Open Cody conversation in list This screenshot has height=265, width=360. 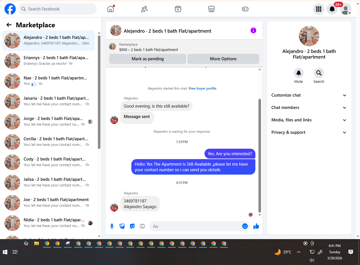(x=49, y=162)
